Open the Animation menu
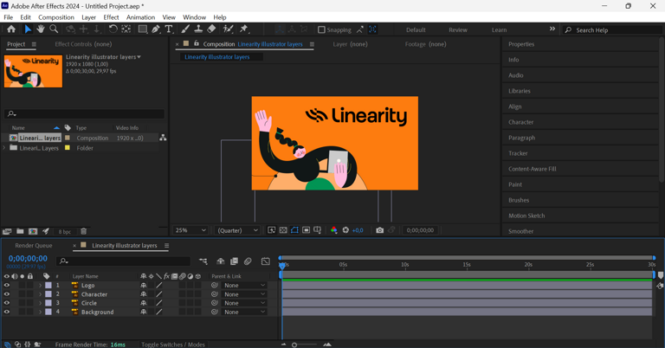The height and width of the screenshot is (348, 665). (x=140, y=17)
